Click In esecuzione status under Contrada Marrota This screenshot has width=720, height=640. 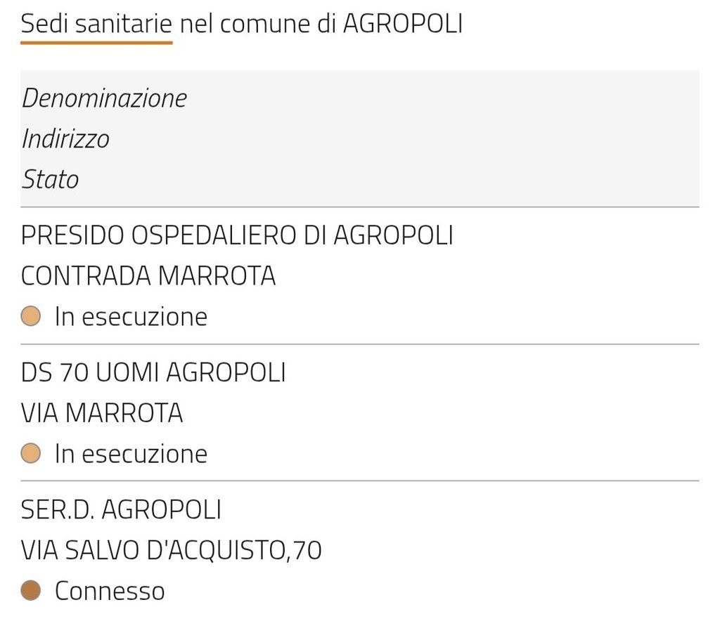tap(131, 316)
